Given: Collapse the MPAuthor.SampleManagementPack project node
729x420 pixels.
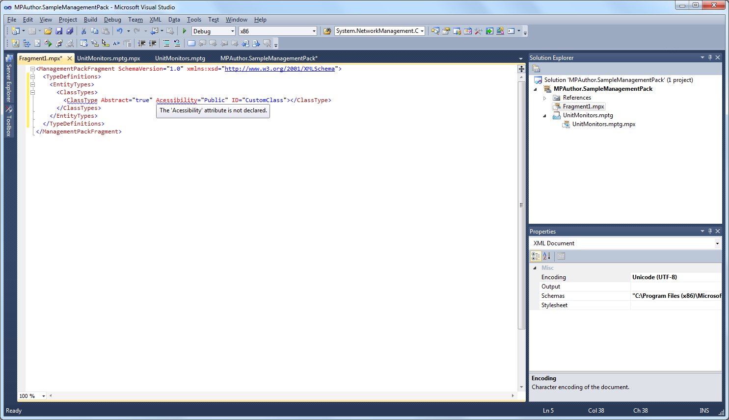Looking at the screenshot, I should (x=535, y=89).
